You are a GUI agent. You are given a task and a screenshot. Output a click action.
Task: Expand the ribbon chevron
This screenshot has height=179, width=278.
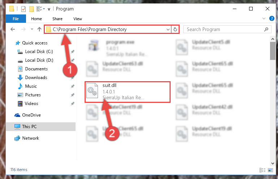tap(264, 18)
